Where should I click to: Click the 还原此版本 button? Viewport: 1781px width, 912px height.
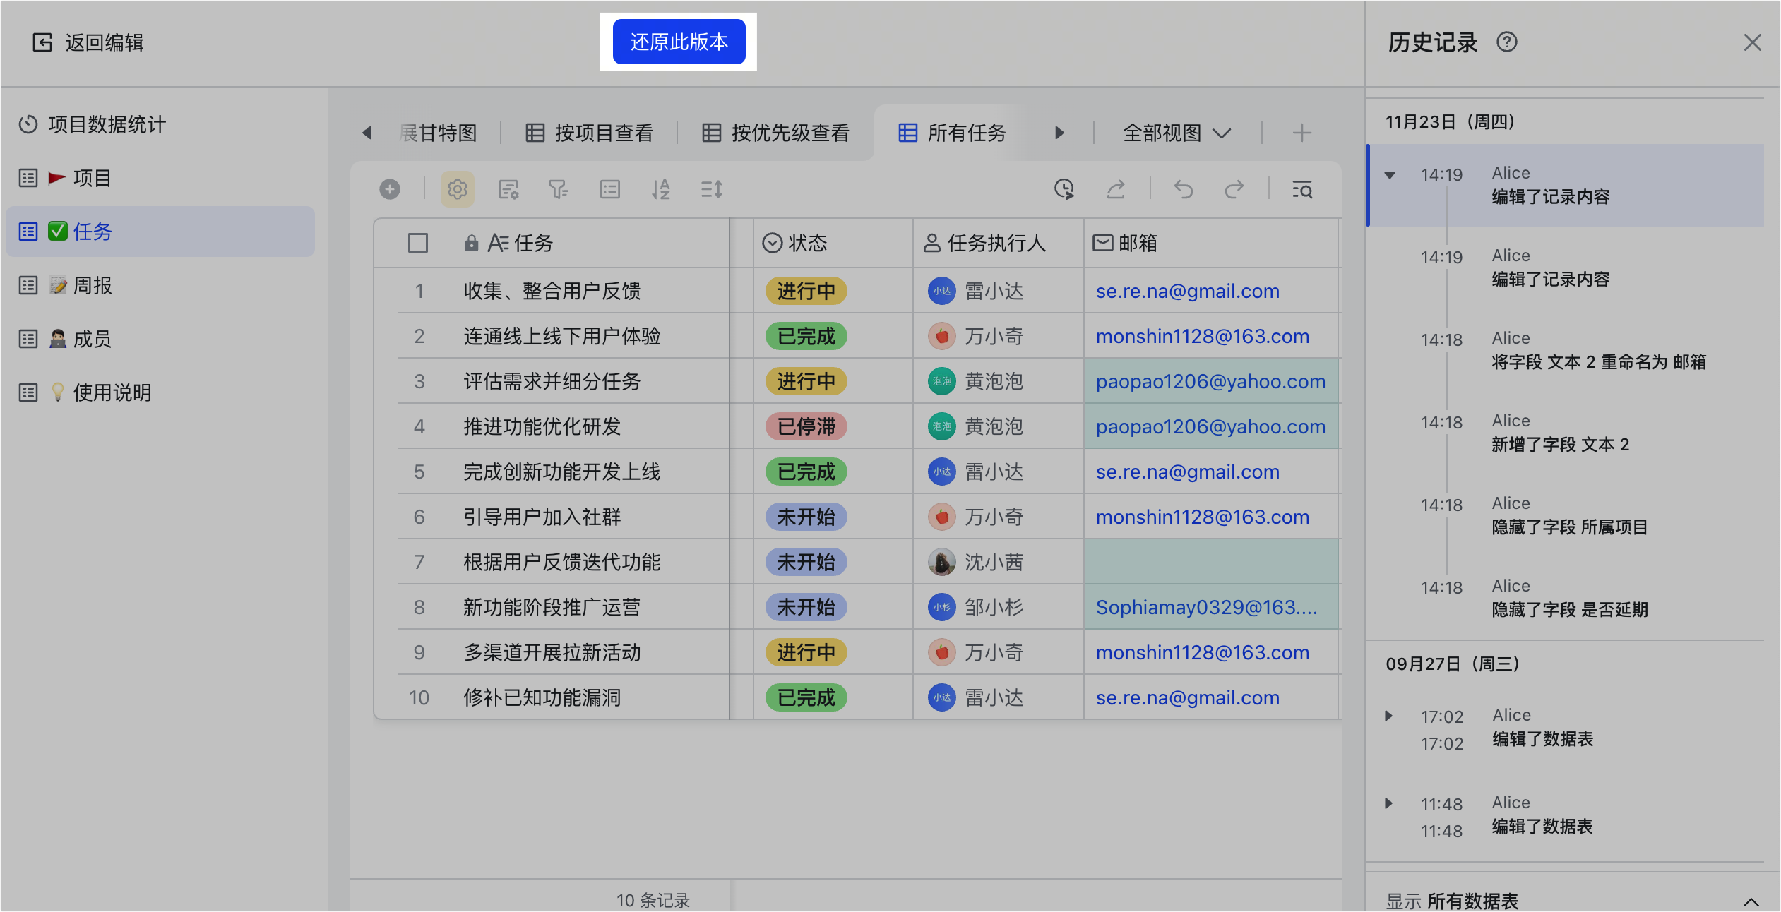(679, 42)
